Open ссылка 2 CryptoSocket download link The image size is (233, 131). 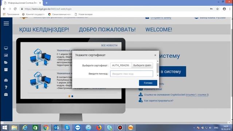click(203, 95)
